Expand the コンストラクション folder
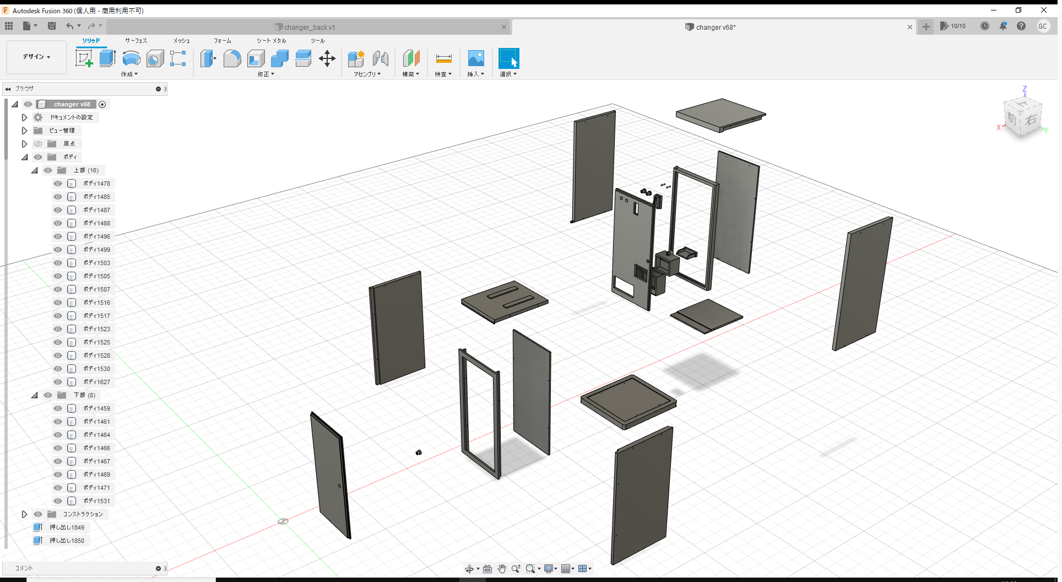This screenshot has width=1062, height=582. tap(24, 514)
